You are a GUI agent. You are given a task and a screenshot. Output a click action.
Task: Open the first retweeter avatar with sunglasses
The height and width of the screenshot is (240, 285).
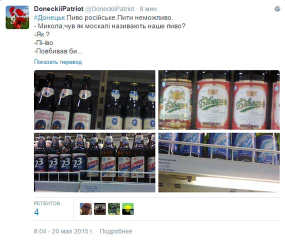[86, 209]
